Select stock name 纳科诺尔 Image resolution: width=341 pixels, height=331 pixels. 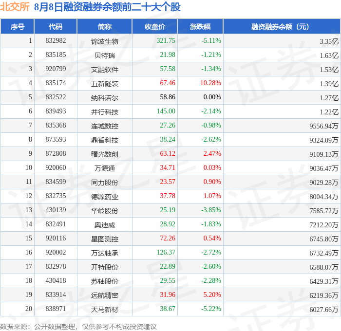(x=105, y=98)
